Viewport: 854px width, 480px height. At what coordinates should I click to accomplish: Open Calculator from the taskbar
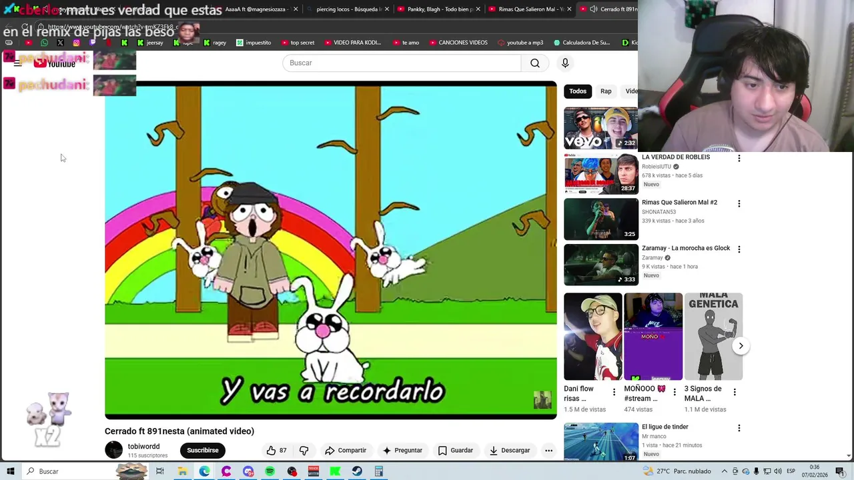[378, 471]
